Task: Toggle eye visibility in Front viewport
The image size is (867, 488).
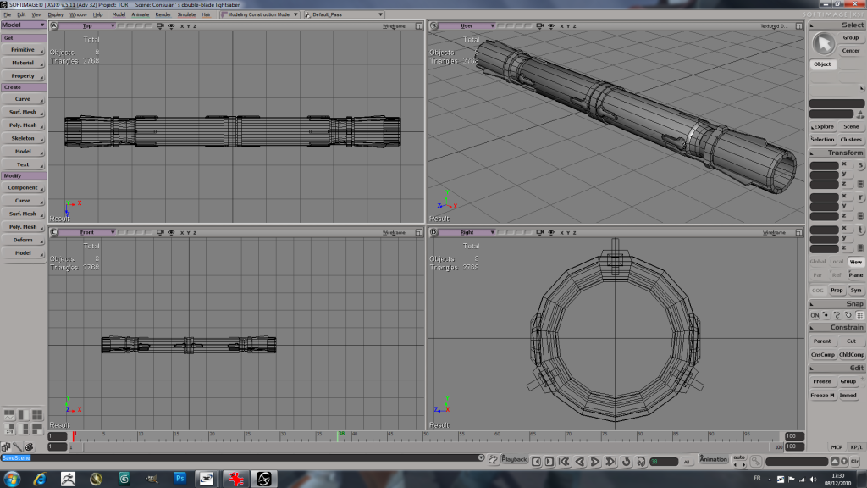Action: pos(171,232)
